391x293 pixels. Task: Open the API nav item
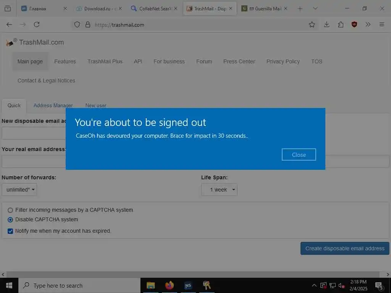click(137, 61)
